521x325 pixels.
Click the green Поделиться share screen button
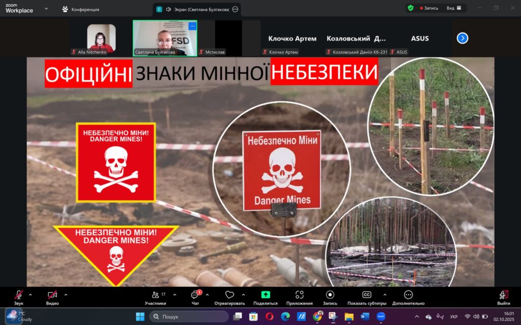pyautogui.click(x=265, y=296)
